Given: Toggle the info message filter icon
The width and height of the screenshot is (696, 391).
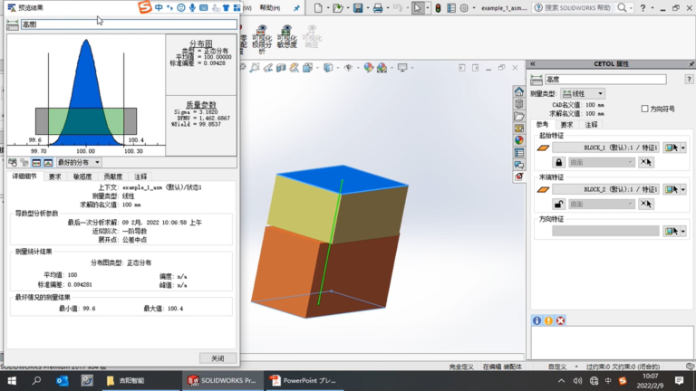Looking at the screenshot, I should tap(536, 320).
